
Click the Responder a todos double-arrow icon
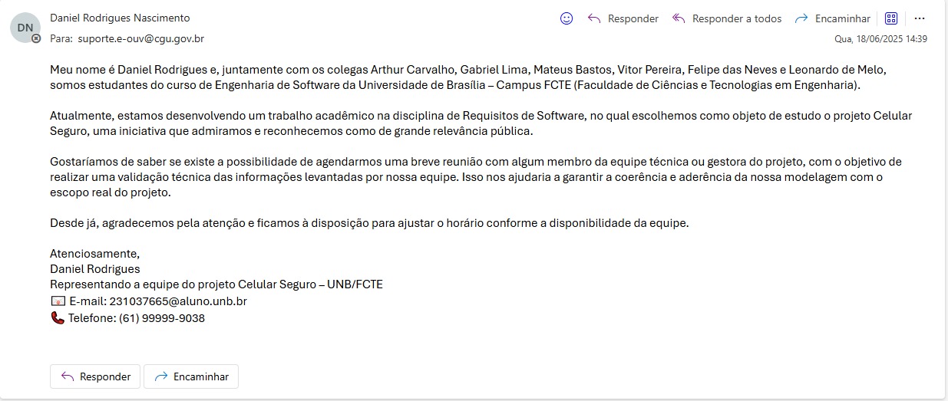tap(678, 18)
